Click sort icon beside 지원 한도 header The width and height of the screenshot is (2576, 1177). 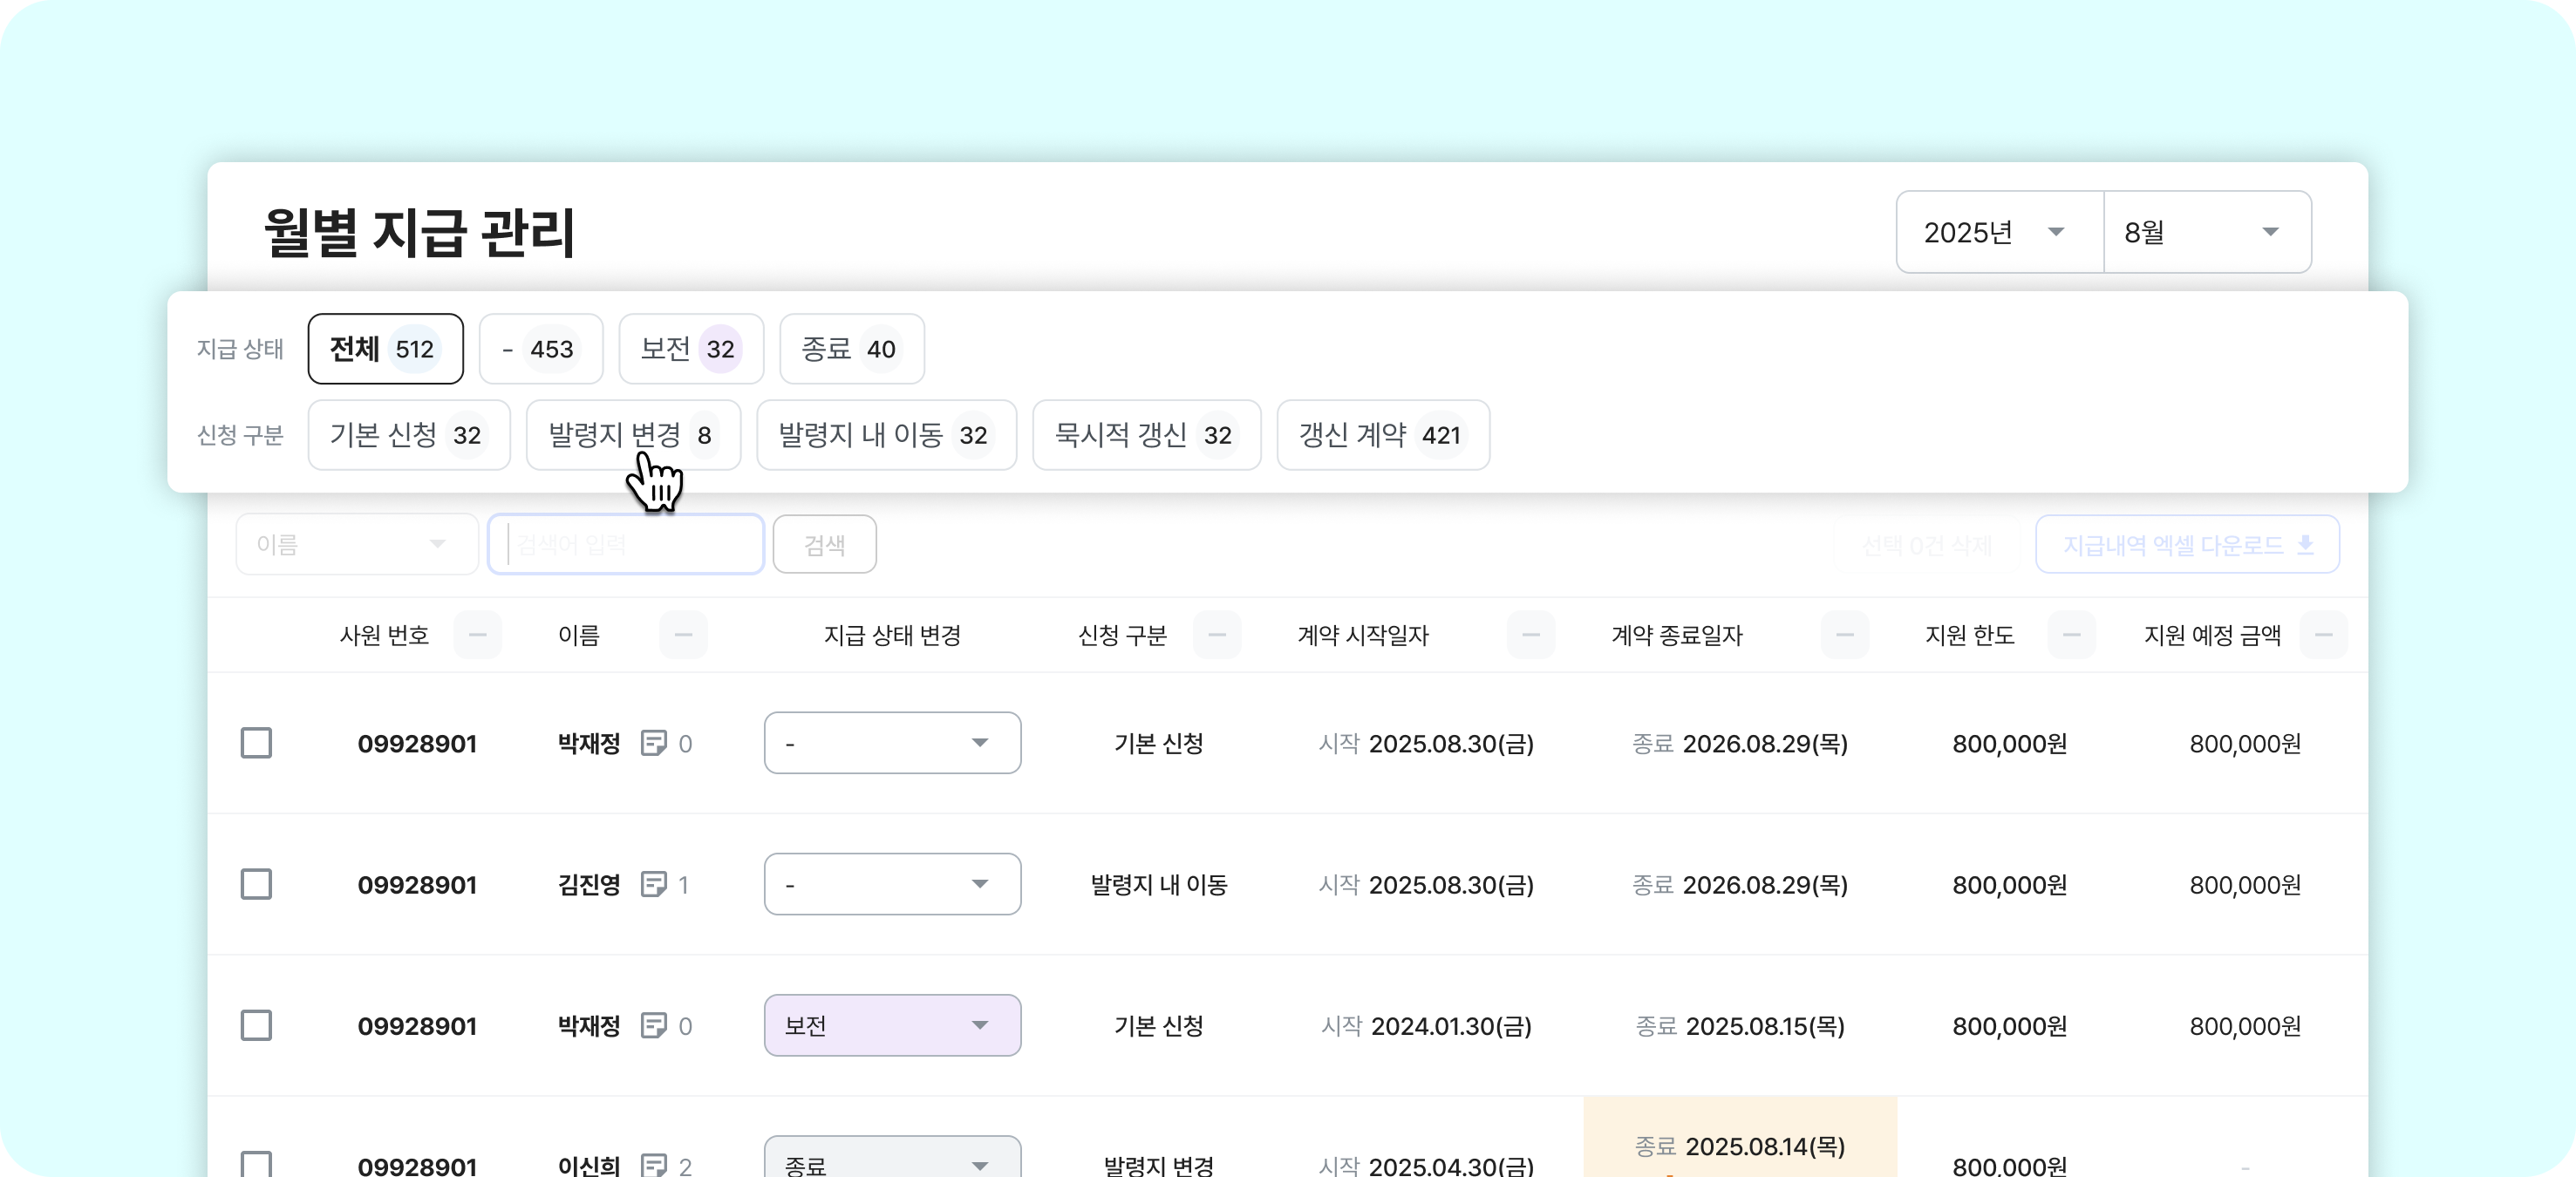(2071, 635)
